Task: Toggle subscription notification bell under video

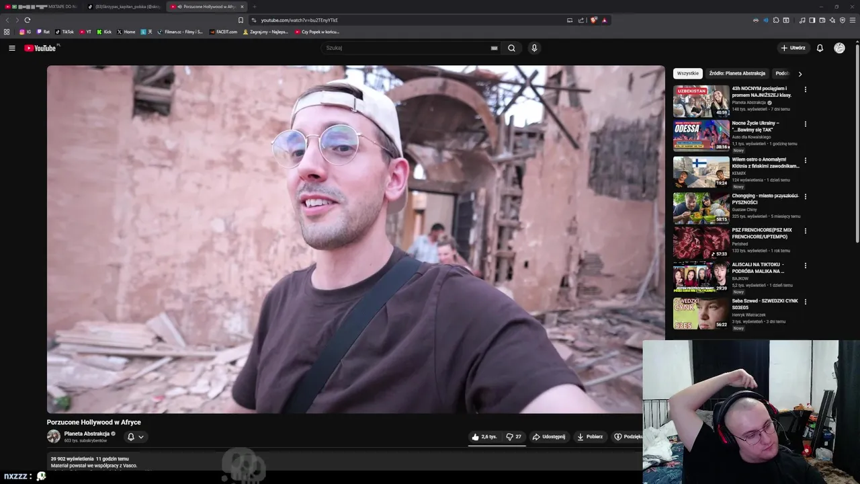Action: 131,437
